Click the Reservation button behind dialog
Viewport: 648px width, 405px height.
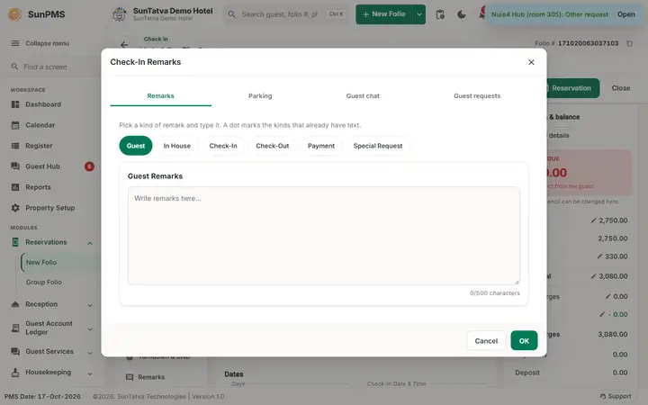pos(572,88)
